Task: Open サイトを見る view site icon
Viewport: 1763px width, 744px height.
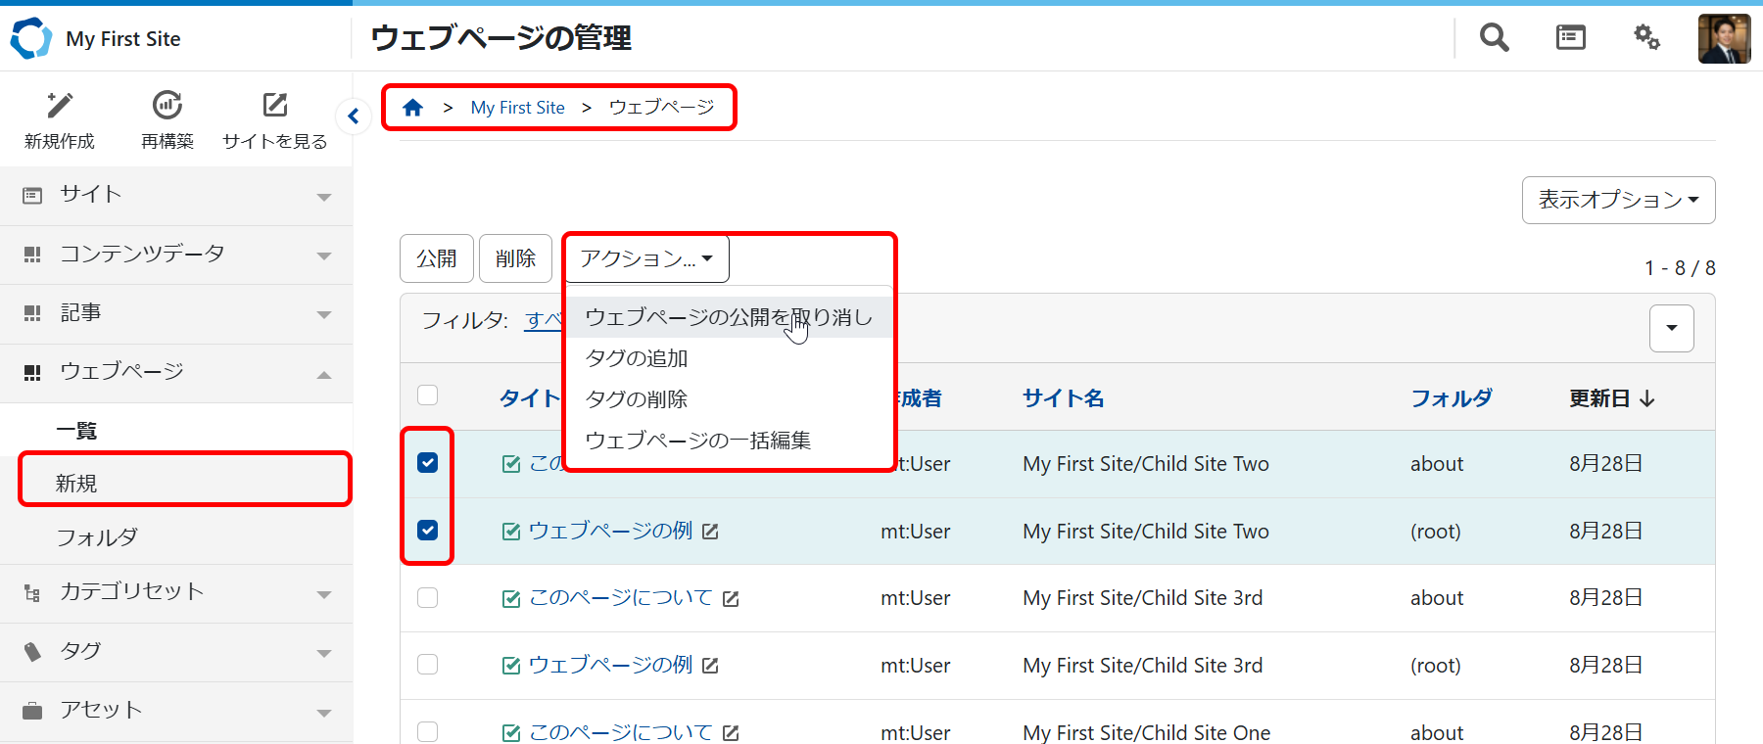Action: click(275, 105)
